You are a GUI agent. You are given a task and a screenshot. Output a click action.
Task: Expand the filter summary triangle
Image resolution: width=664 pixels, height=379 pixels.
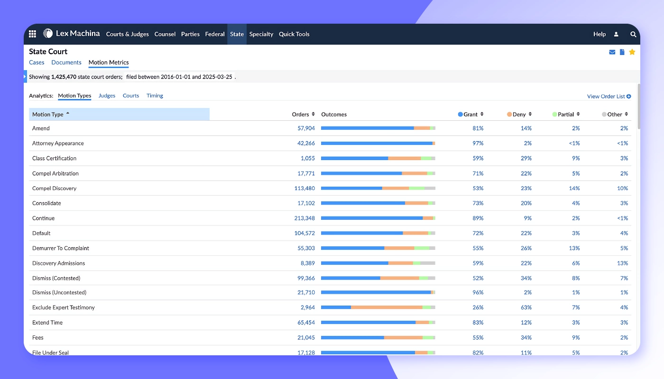25,76
